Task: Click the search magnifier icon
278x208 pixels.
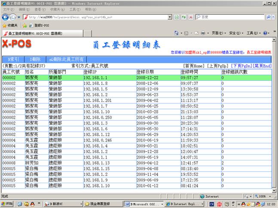Action: point(268,17)
